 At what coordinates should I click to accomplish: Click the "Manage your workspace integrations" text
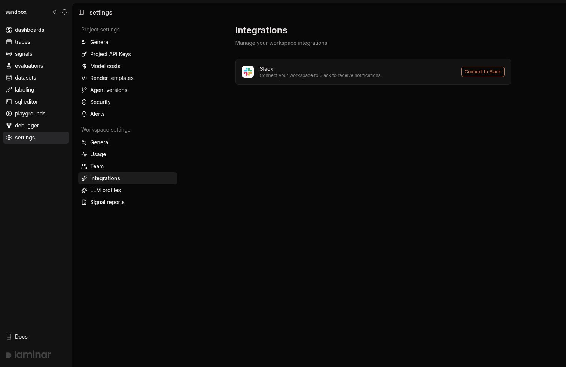(x=281, y=43)
